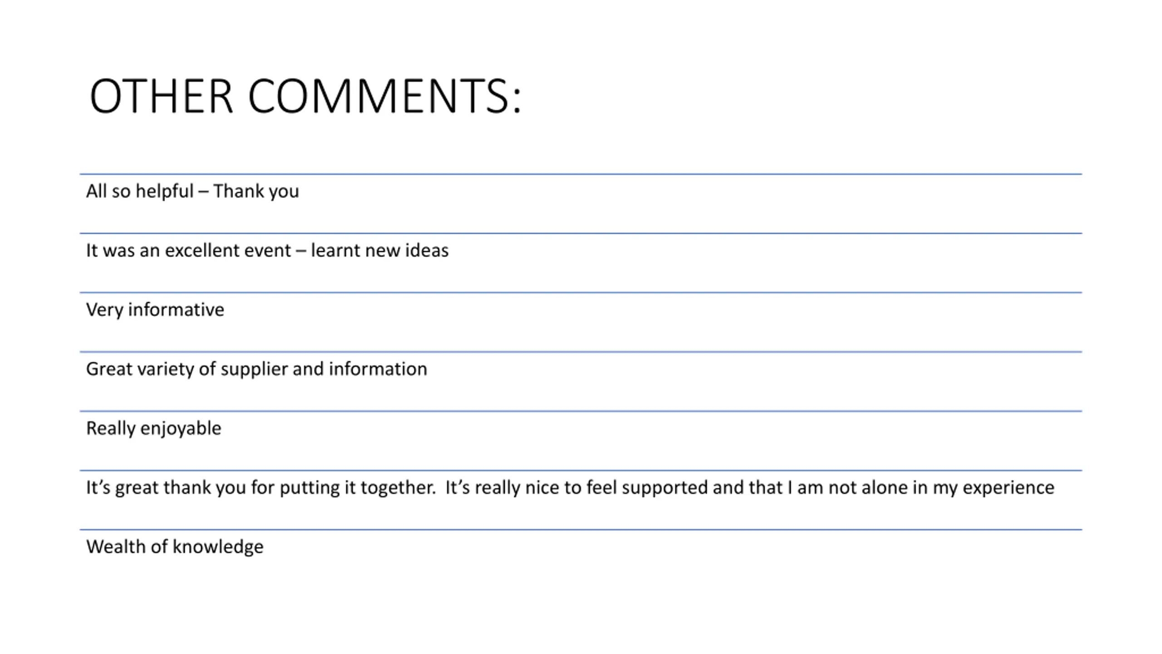
Task: Click the 'It's great thank you for putting it together' sentence
Action: [x=261, y=488]
